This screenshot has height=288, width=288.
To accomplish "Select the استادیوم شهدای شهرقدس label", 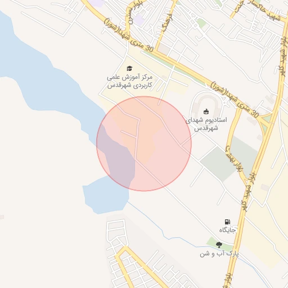I will point(206,124).
